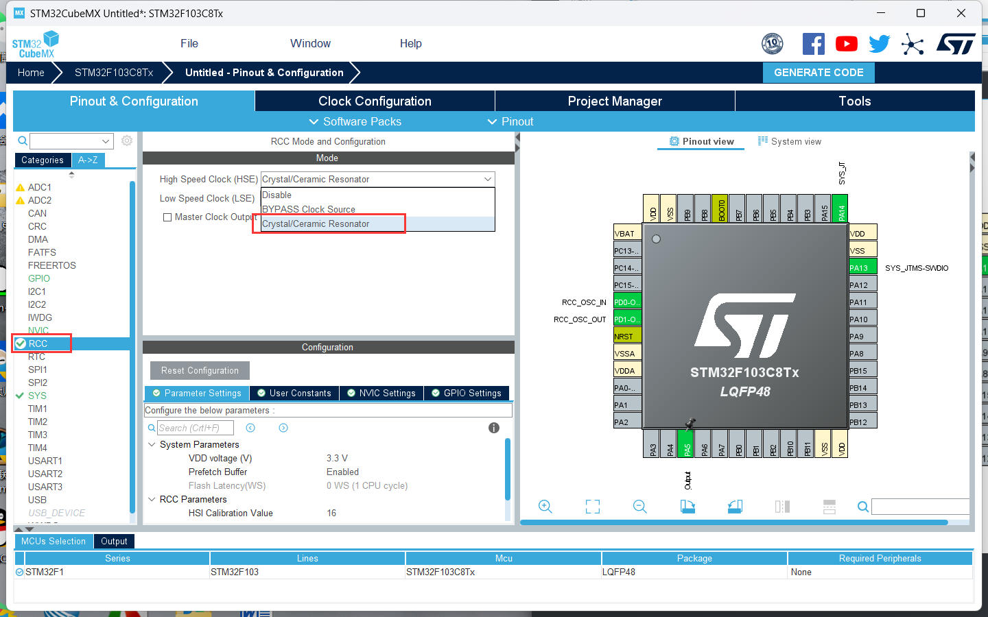Expand the Pinout dropdown menu

pyautogui.click(x=510, y=121)
